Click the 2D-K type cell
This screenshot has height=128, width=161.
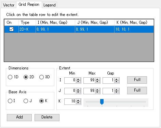27,29
